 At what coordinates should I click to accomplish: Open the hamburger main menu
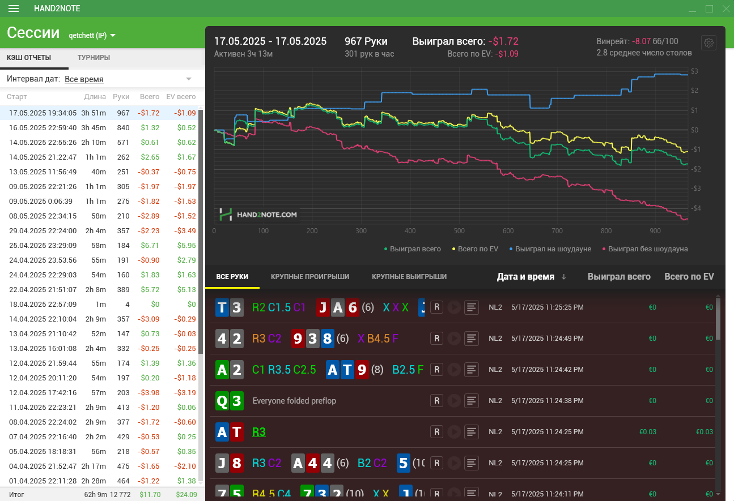[14, 8]
